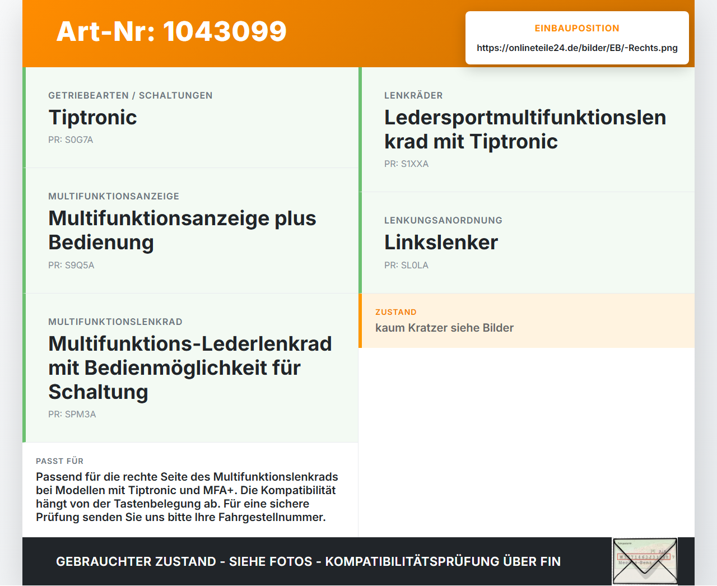
Task: Open the onlineteile24.de Rechts.png URL
Action: [x=577, y=48]
